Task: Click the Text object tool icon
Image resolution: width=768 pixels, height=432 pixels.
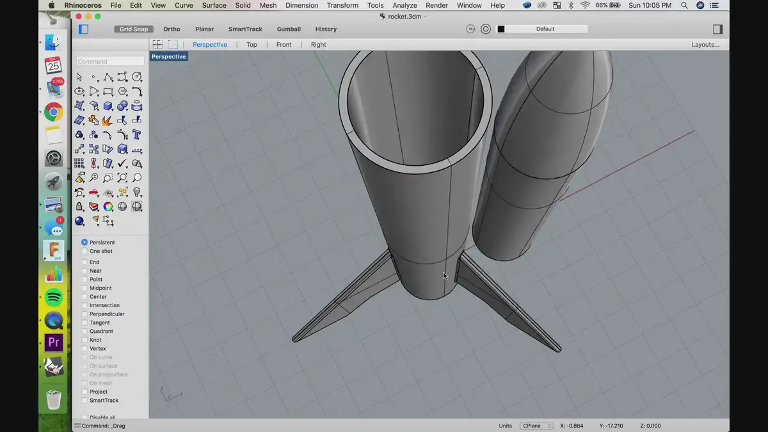Action: (x=137, y=134)
